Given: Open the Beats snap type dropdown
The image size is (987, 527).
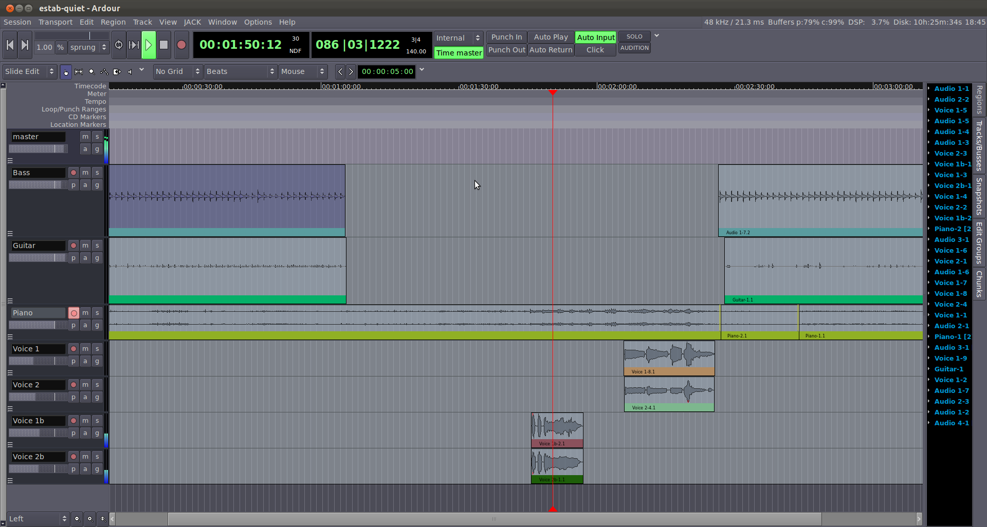Looking at the screenshot, I should click(x=241, y=72).
